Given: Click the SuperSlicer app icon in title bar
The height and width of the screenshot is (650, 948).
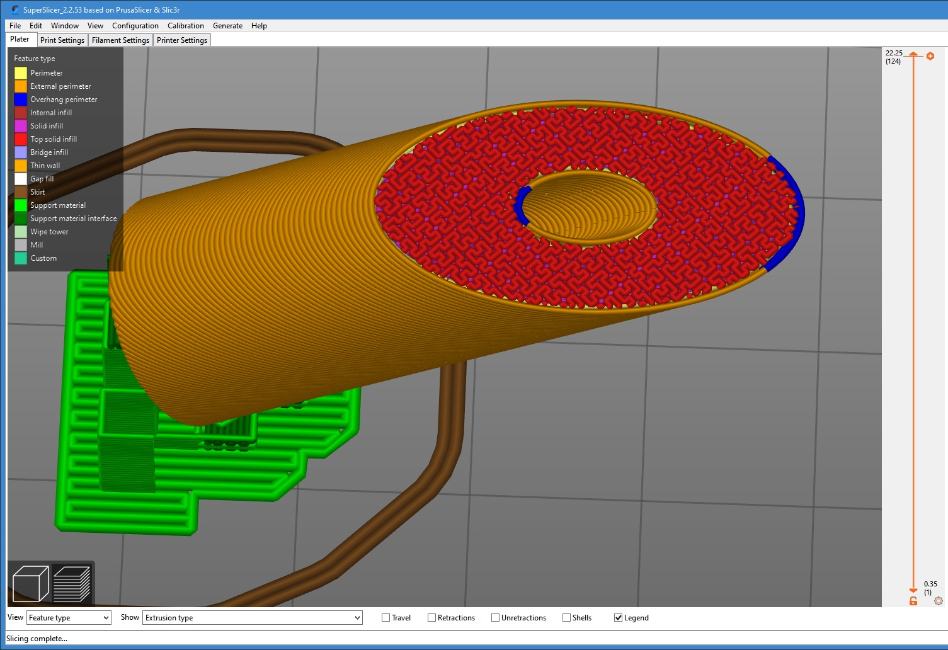Looking at the screenshot, I should click(x=15, y=10).
